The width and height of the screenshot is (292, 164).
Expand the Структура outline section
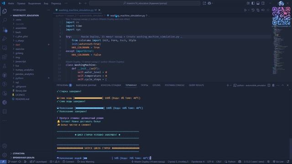(19, 154)
